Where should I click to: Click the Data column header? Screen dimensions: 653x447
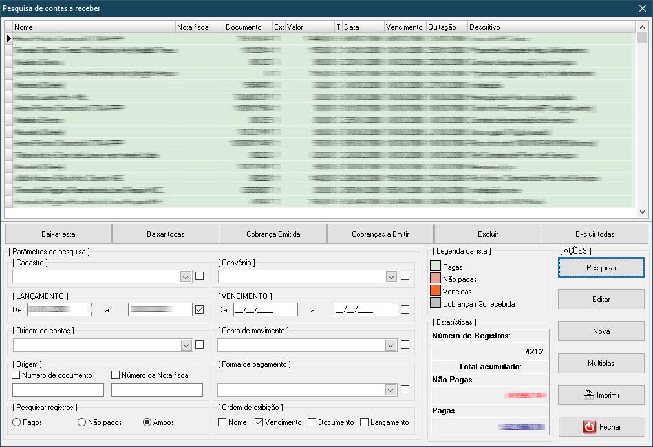[363, 27]
